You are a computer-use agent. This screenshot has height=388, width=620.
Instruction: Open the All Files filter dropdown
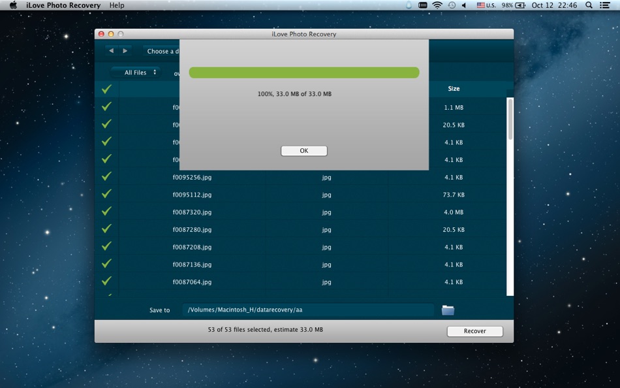click(136, 73)
